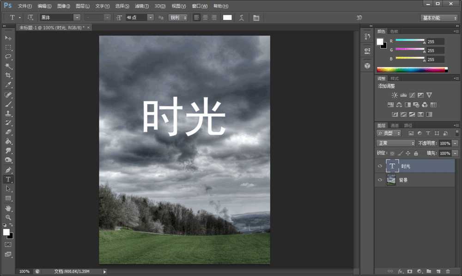
Task: Select the Lasso tool
Action: [8, 56]
